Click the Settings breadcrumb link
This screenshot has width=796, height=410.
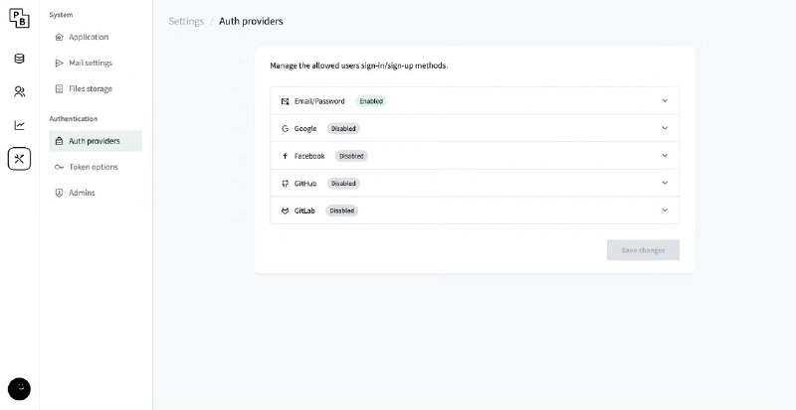coord(186,21)
